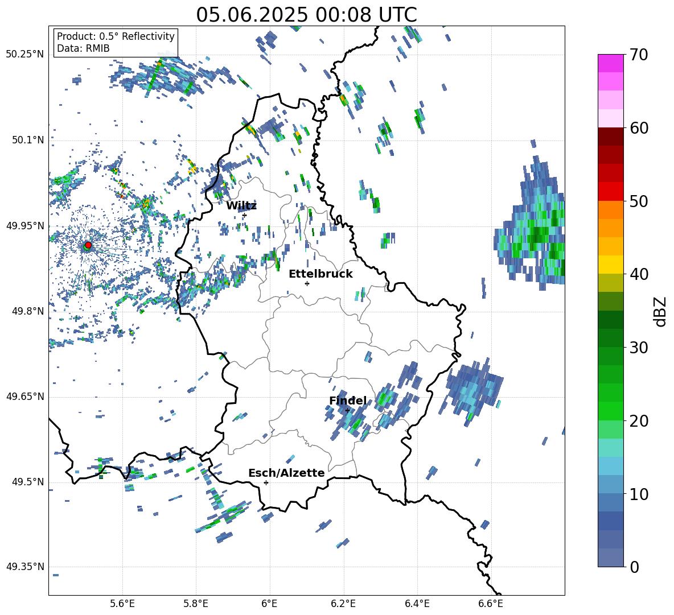This screenshot has width=674, height=615.
Task: Click the 70 value on colorbar
Action: tap(639, 55)
